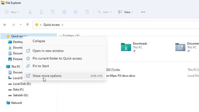Image resolution: width=199 pixels, height=112 pixels.
Task: Collapse the Folders (4) group chevron
Action: pos(60,36)
